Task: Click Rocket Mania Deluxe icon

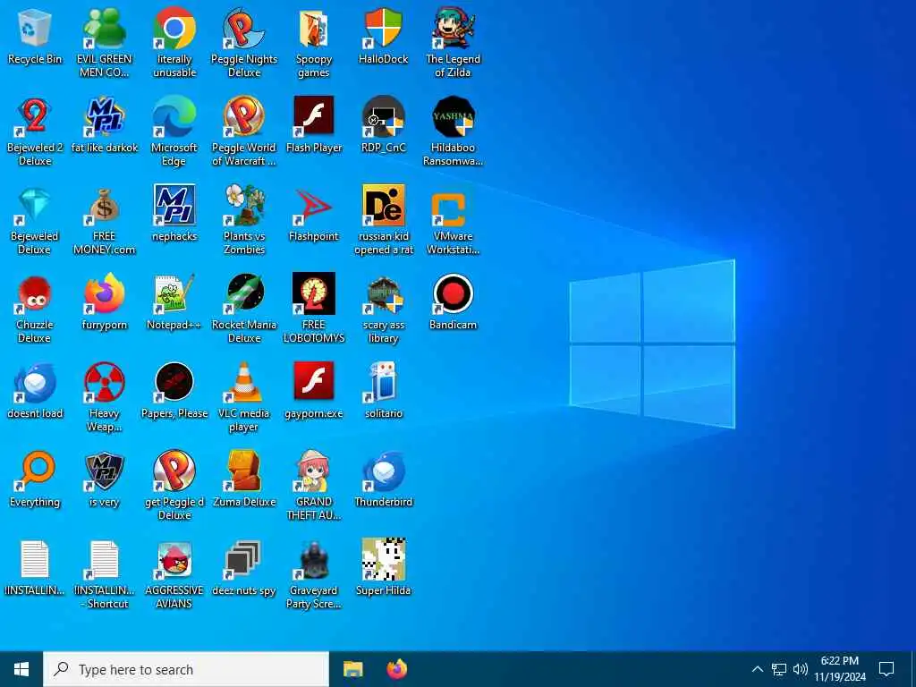Action: click(x=244, y=293)
